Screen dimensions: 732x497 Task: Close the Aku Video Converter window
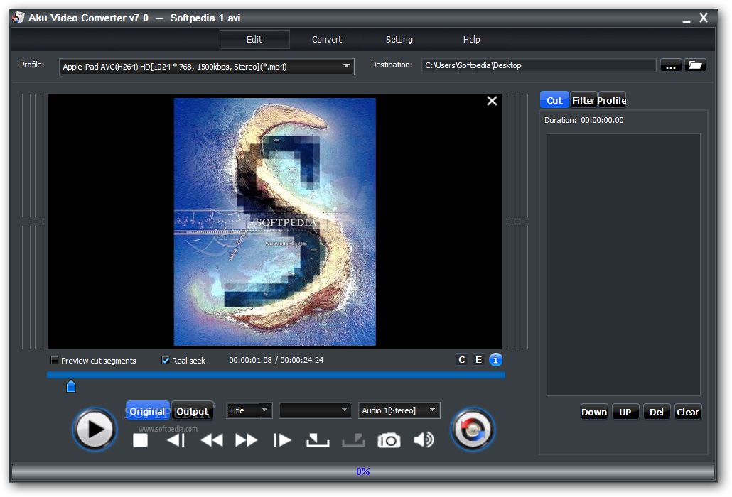click(x=704, y=18)
